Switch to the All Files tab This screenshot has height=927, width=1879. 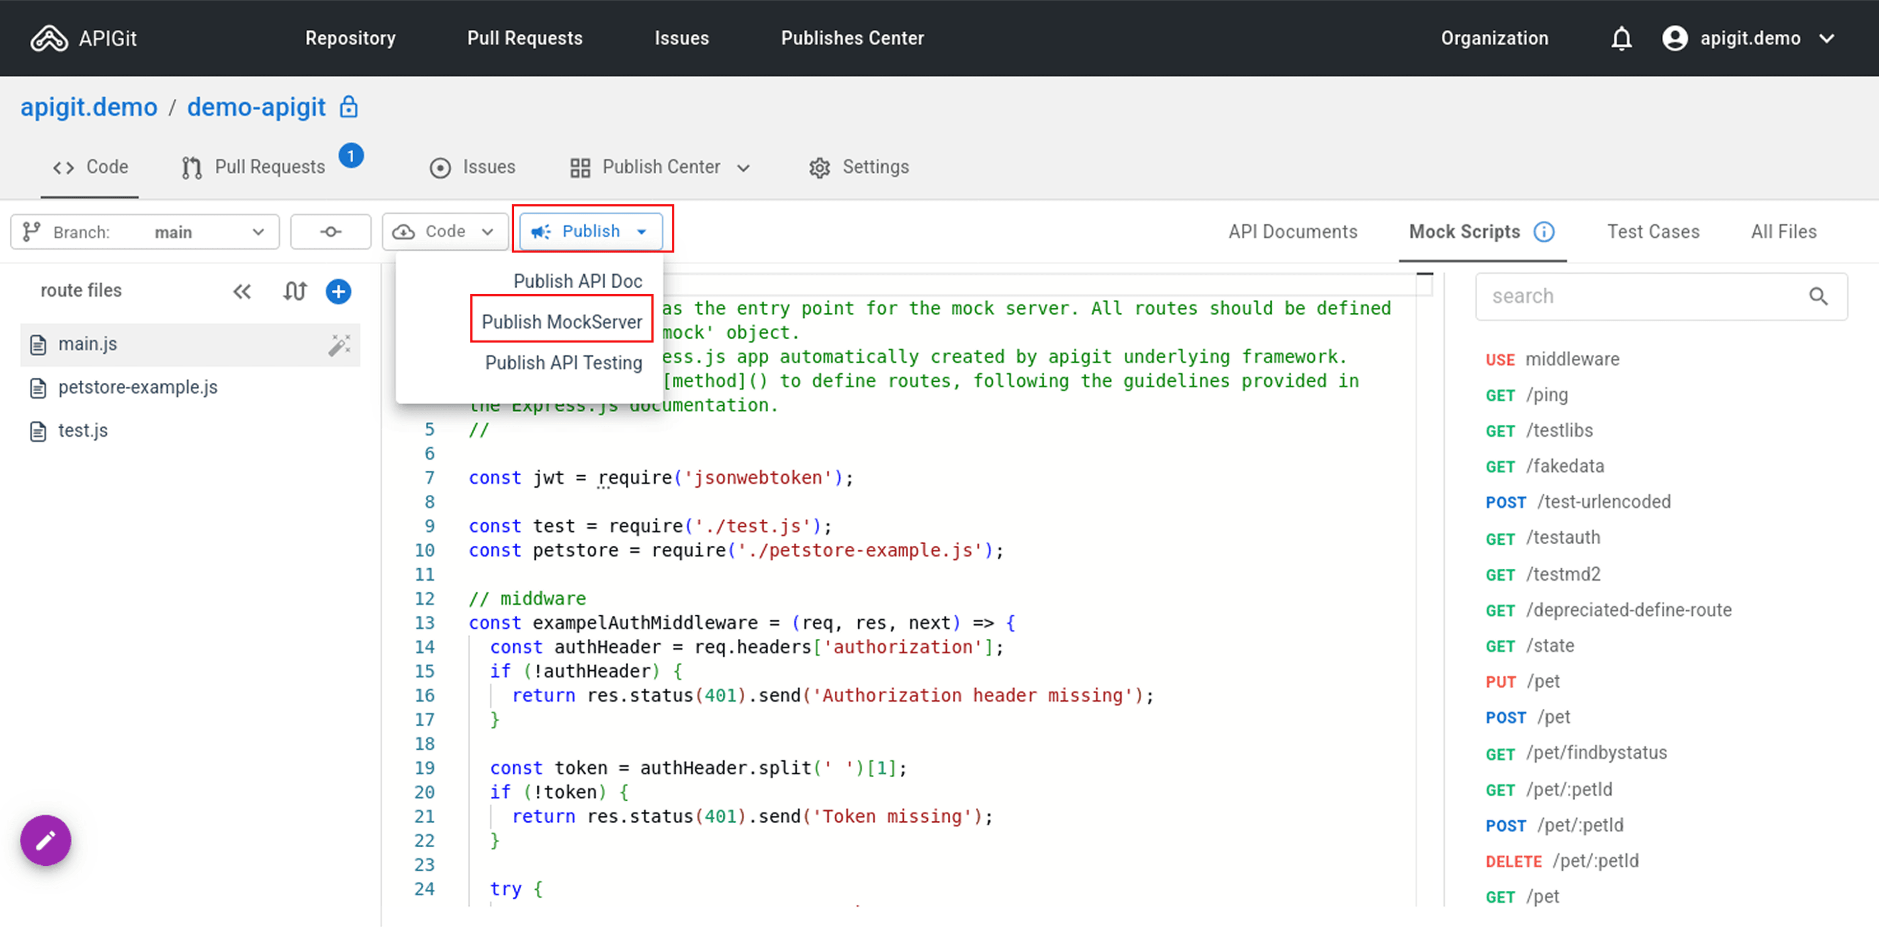pos(1784,232)
